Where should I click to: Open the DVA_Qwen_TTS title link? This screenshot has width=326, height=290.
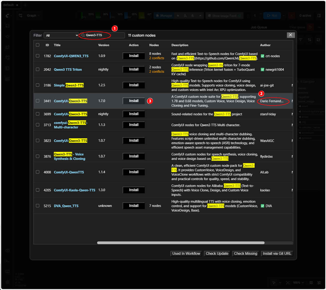click(66, 206)
